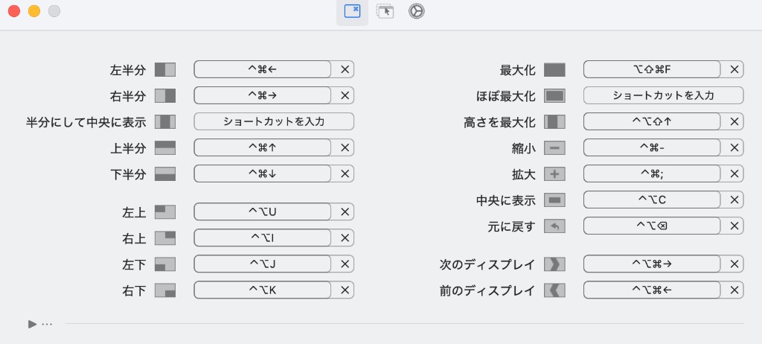Click the 左下 bottom-left quarter icon
762x344 pixels.
[165, 264]
